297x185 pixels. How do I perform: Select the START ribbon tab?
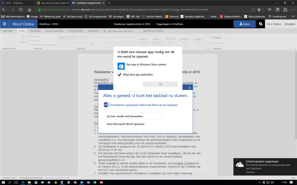22,31
